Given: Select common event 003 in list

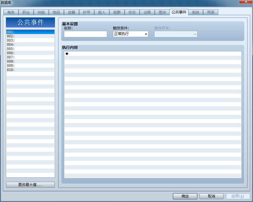Looking at the screenshot, I should click(30, 40).
